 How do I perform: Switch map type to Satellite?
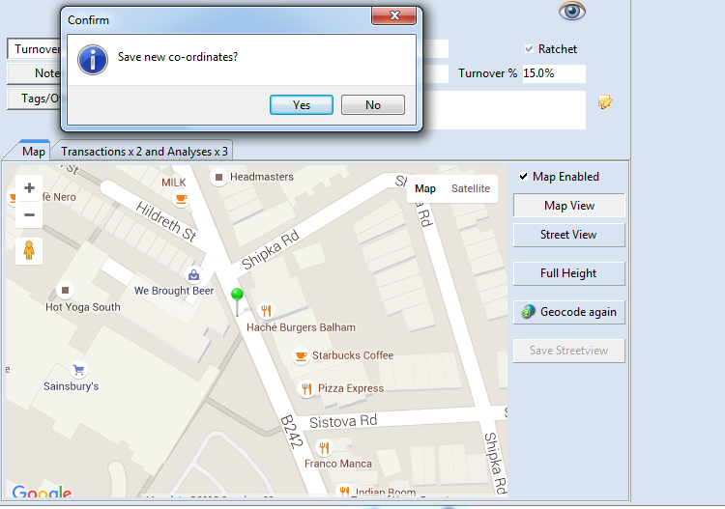click(470, 188)
